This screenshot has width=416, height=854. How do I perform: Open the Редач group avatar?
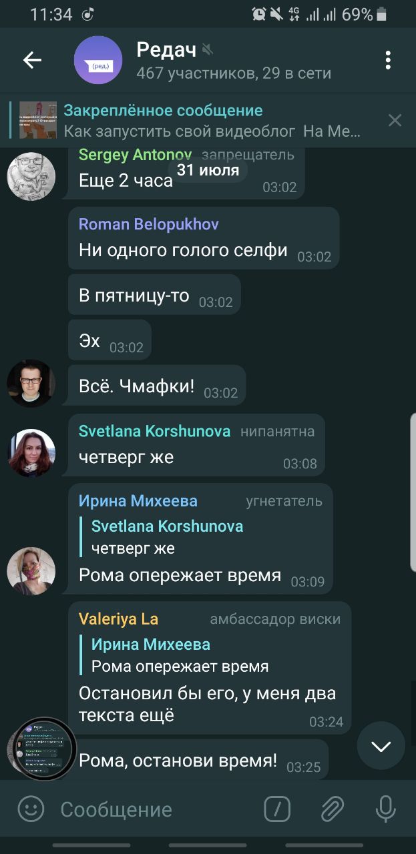click(x=98, y=60)
